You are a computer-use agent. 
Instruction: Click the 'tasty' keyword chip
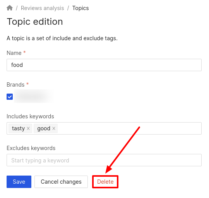click(19, 128)
